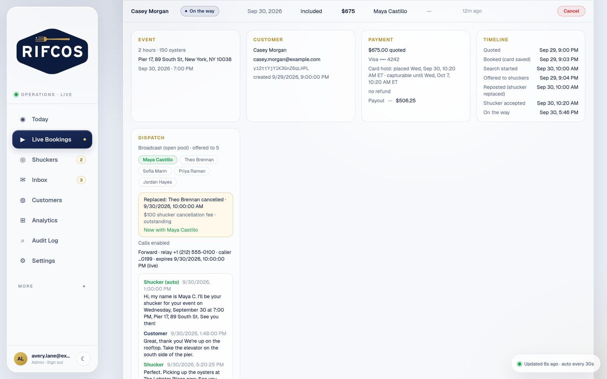Image resolution: width=607 pixels, height=379 pixels.
Task: Click the Visa 4242 card text
Action: tap(384, 60)
